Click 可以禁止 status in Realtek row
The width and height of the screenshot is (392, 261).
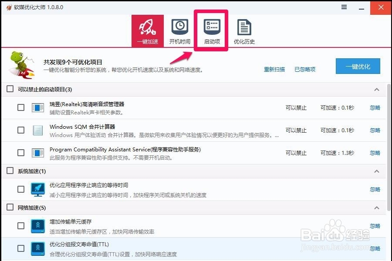coord(296,107)
